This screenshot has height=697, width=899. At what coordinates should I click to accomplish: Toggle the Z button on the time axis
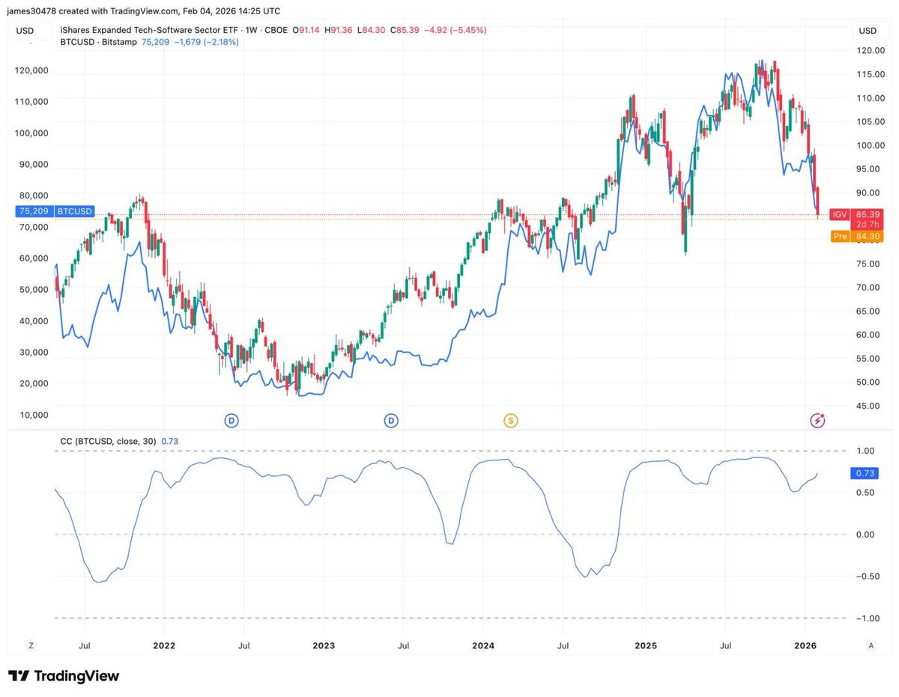pyautogui.click(x=30, y=645)
